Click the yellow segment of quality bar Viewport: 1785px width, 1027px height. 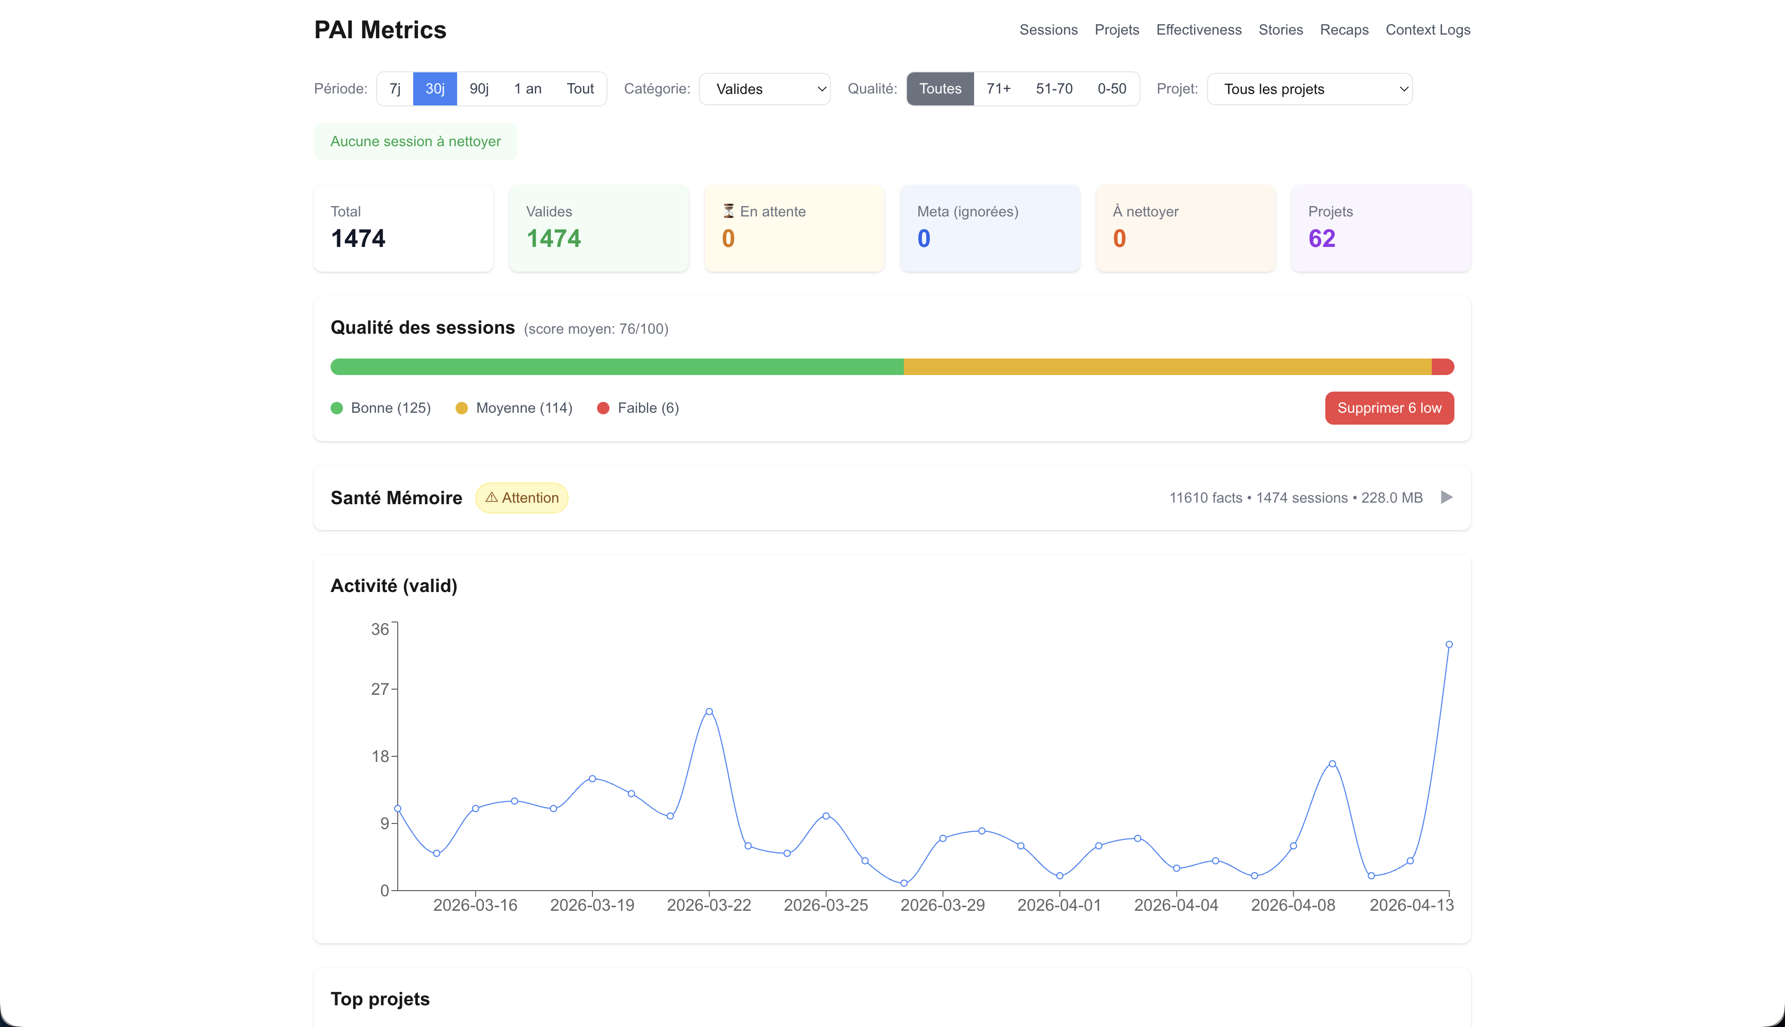(1167, 367)
